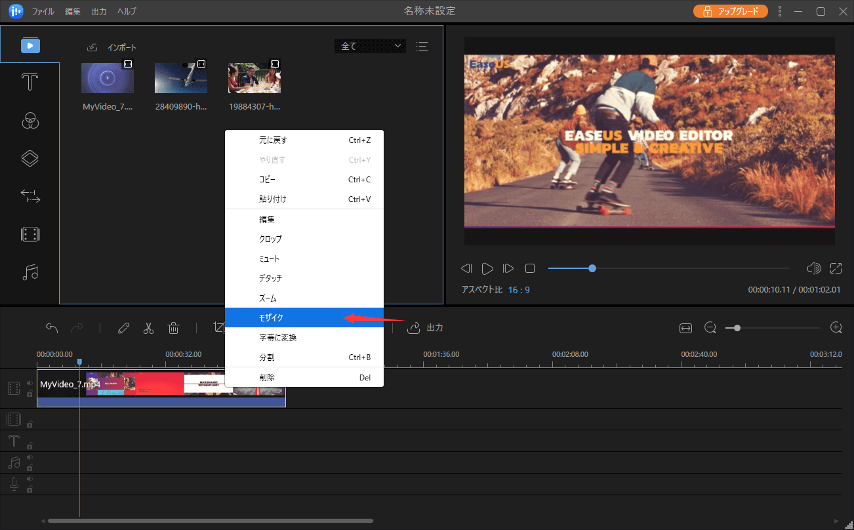Open the Music panel (note icon)
Viewport: 854px width, 530px height.
(30, 272)
